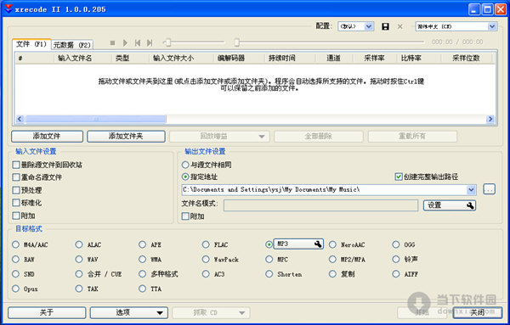The height and width of the screenshot is (325, 510).
Task: Click the 文件名模式 input field
Action: (320, 205)
